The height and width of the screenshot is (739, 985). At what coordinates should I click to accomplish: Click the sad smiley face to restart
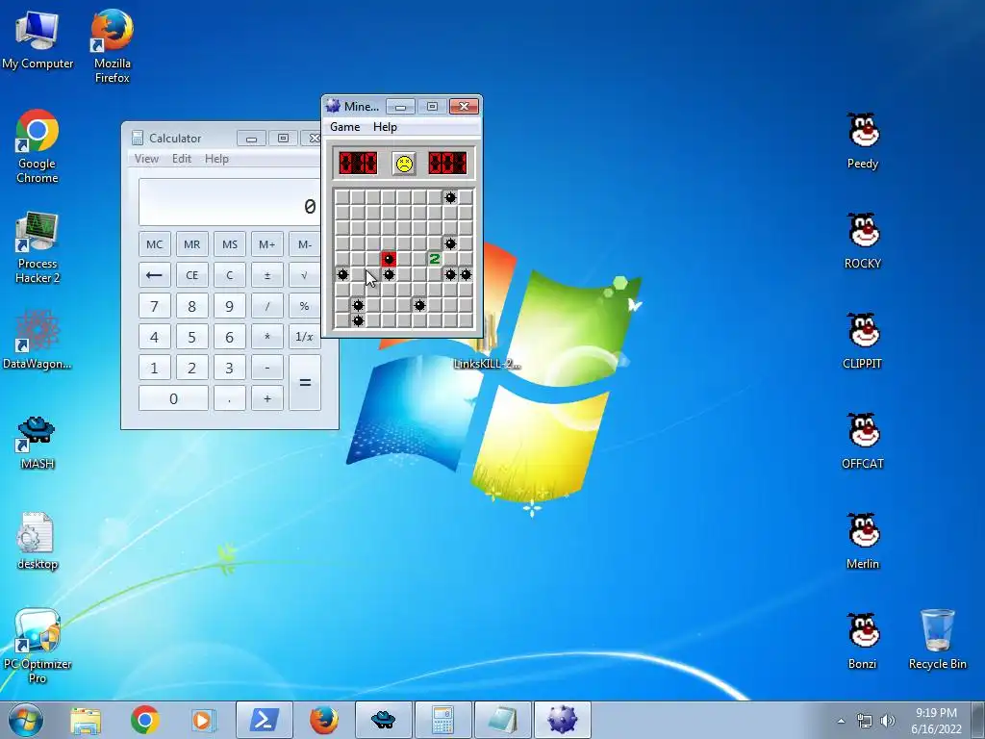pos(403,164)
